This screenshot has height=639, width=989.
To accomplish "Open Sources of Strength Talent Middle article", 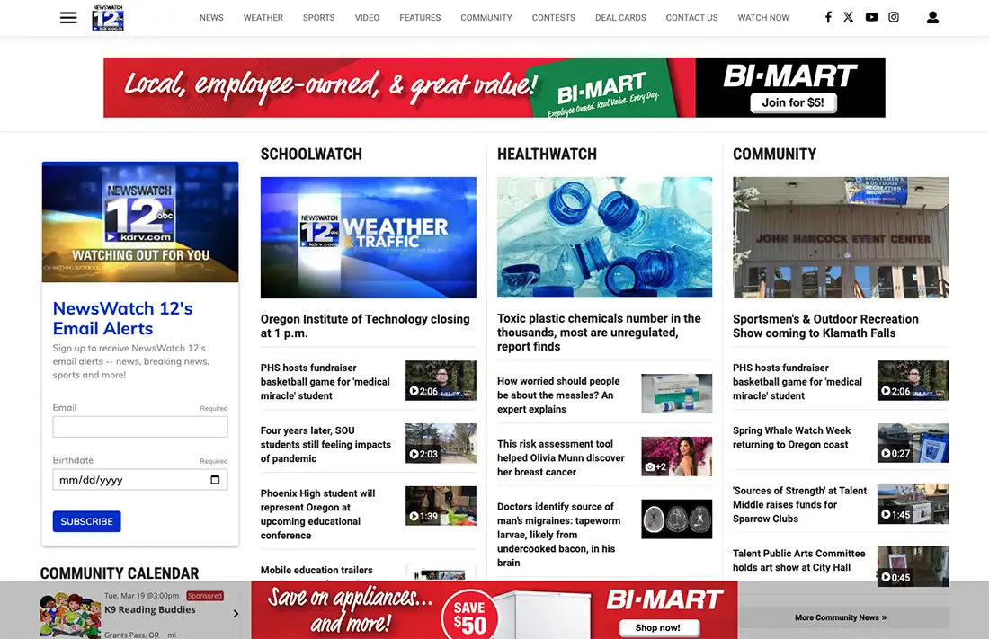I will (800, 504).
